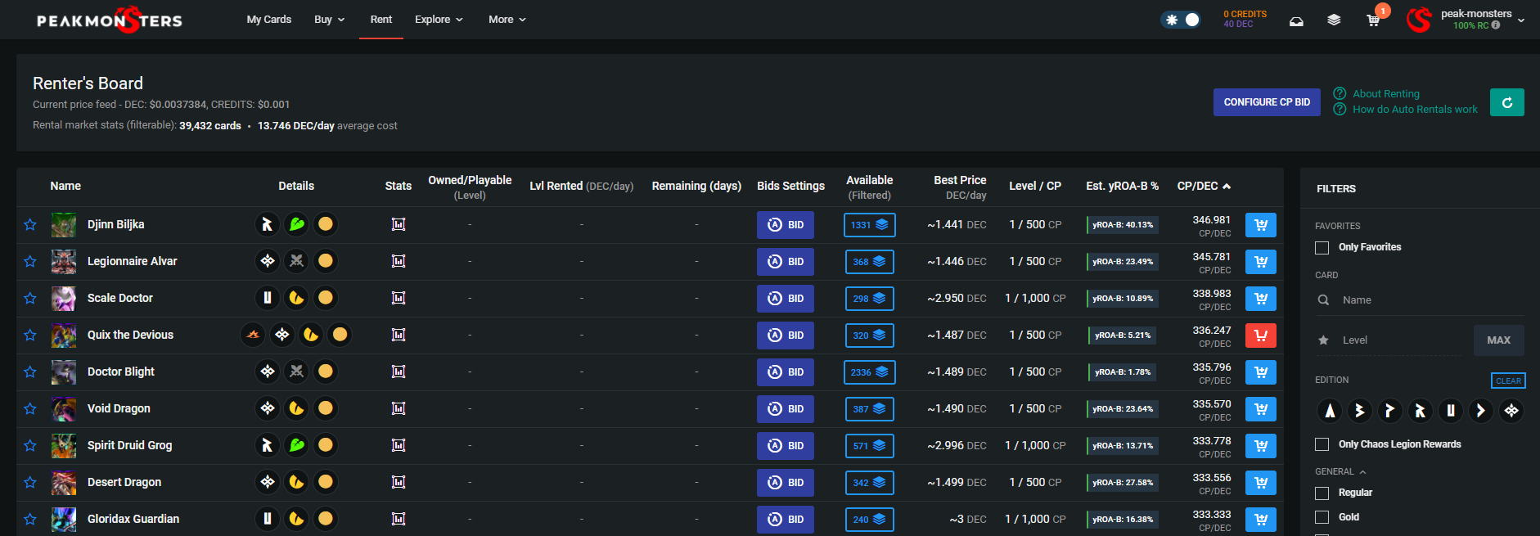The height and width of the screenshot is (536, 1540).
Task: Sort by Name column header
Action: (x=65, y=186)
